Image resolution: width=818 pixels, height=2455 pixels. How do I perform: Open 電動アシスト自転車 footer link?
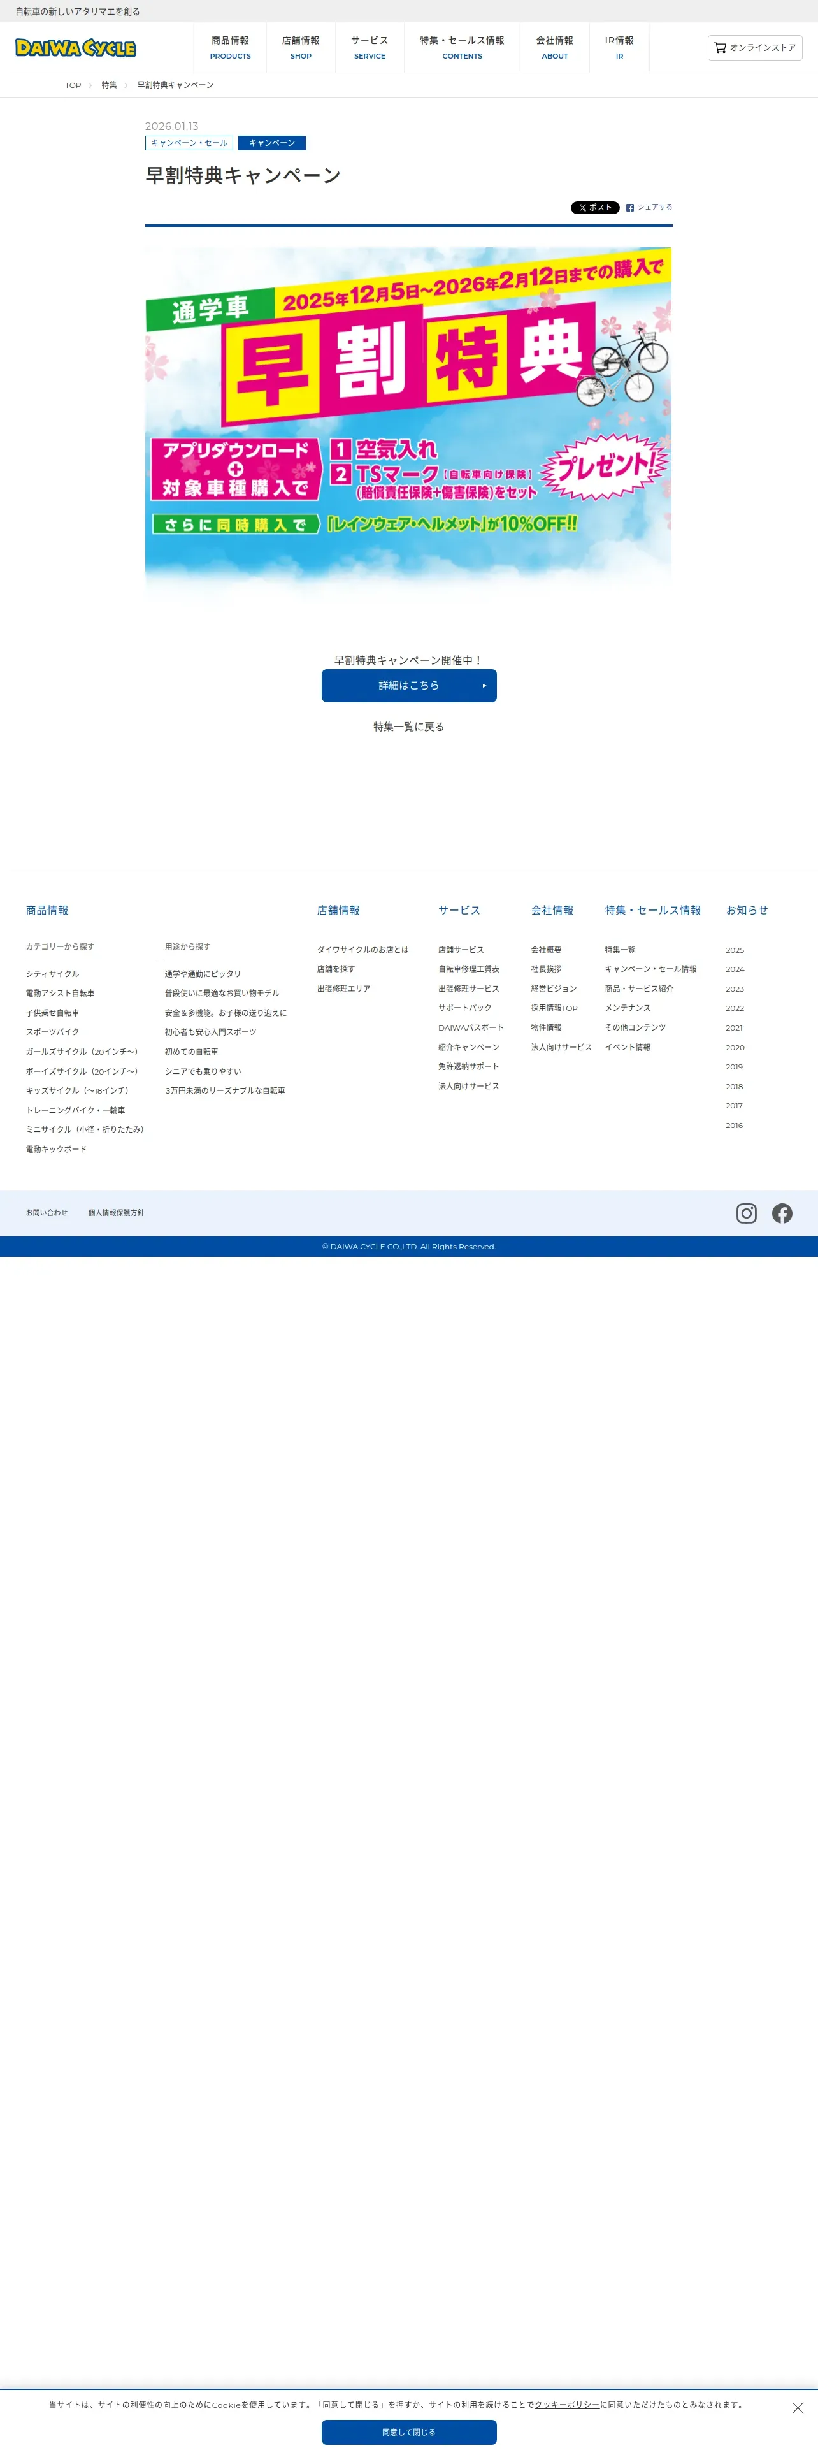(60, 993)
